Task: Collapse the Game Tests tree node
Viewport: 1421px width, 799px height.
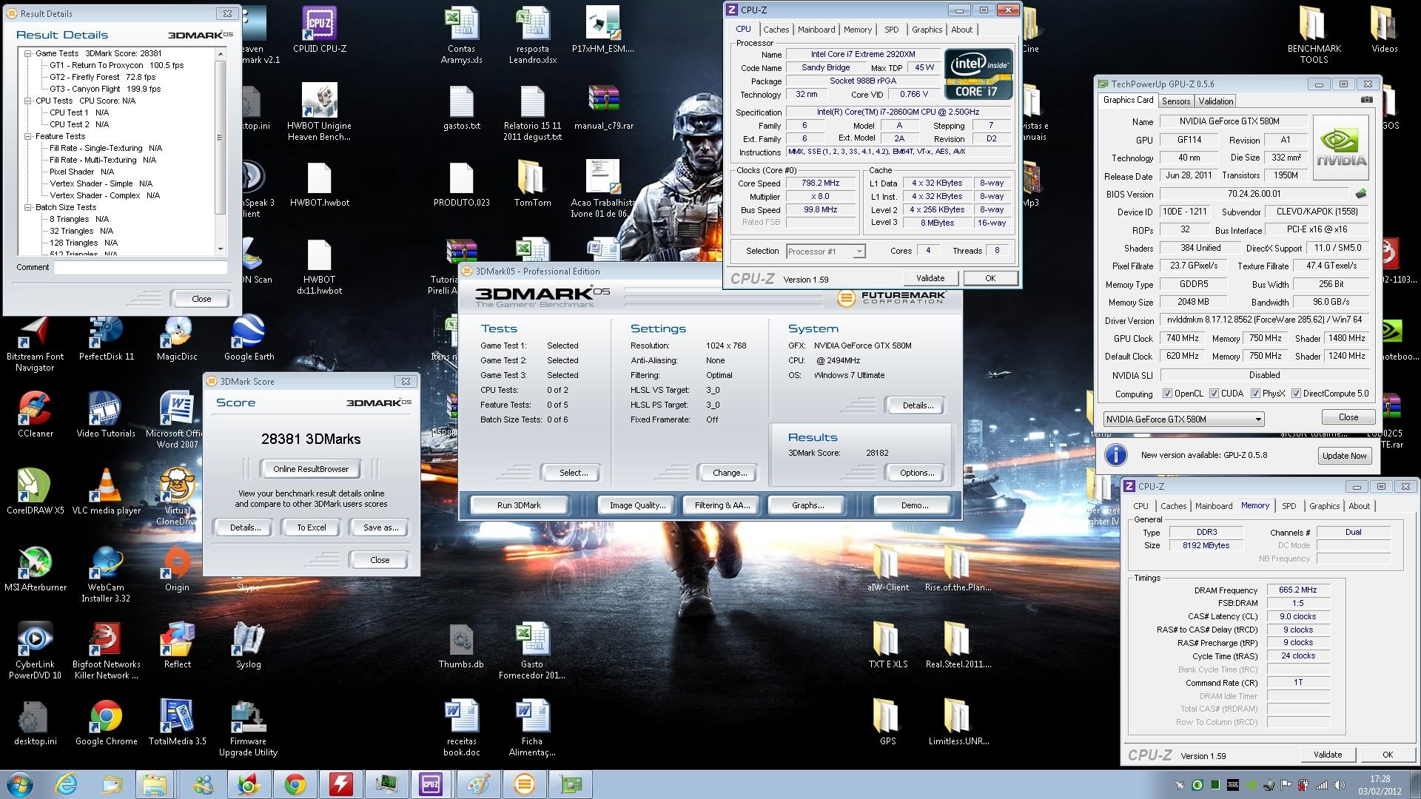Action: click(x=28, y=53)
